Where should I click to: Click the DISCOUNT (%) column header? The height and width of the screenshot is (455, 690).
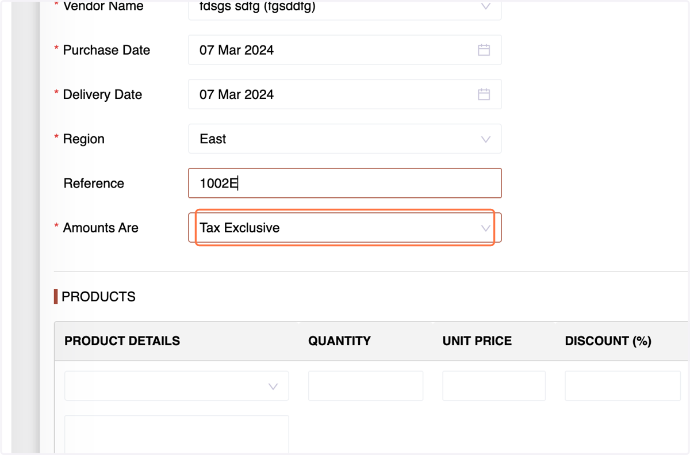pos(608,341)
